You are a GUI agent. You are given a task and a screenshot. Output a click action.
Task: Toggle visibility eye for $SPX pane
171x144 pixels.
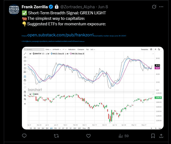[30, 94]
